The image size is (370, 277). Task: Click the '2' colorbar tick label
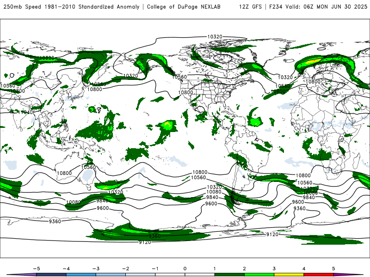coord(244,269)
